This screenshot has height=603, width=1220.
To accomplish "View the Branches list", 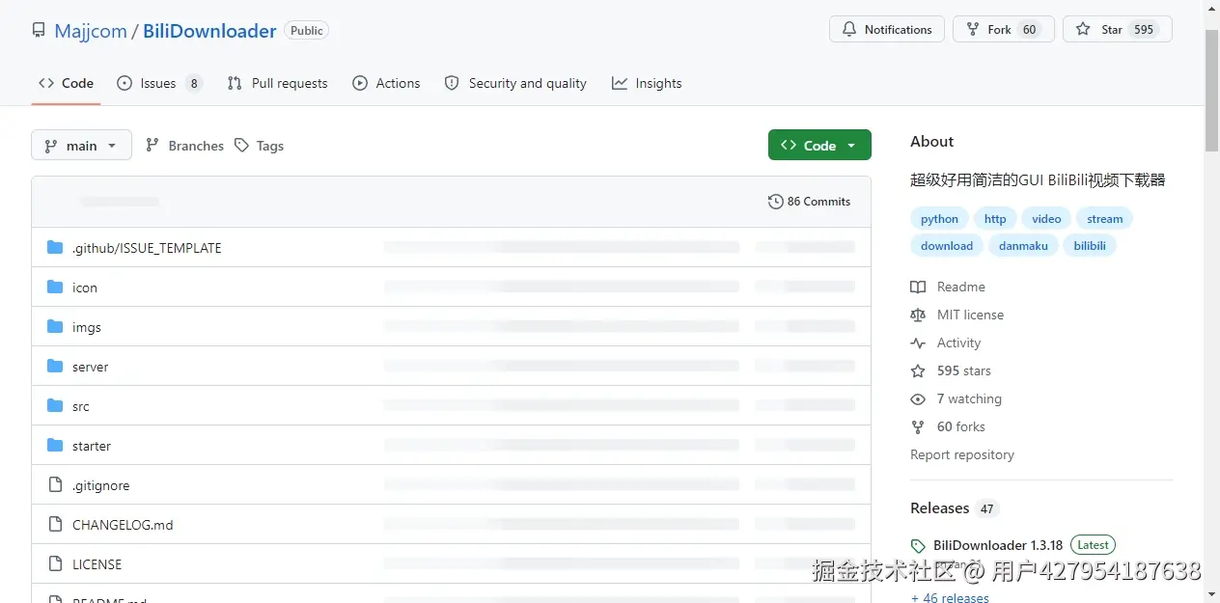I will 184,146.
